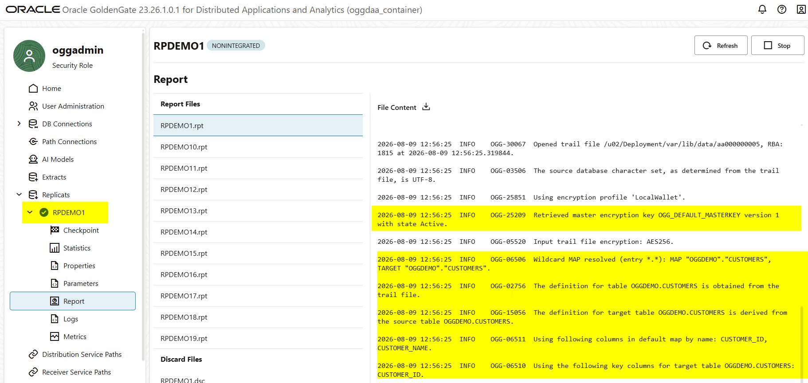
Task: Select RPDEMO1.dsc discard file
Action: click(258, 379)
